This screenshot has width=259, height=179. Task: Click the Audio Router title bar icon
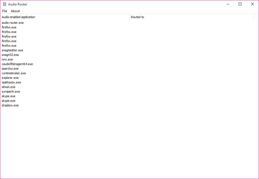pyautogui.click(x=5, y=4)
